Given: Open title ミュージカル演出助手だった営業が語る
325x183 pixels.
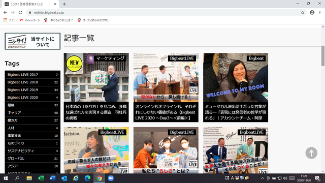Looking at the screenshot, I should click(x=236, y=112).
